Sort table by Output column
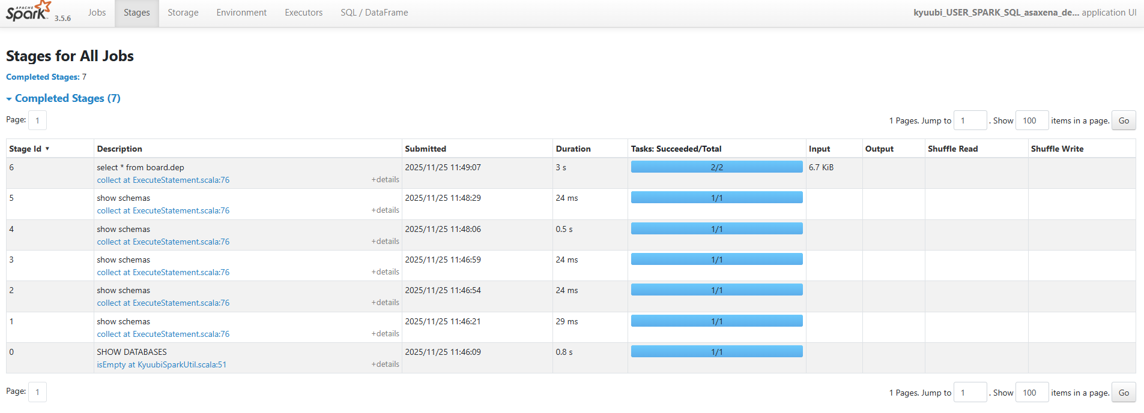Screen dimensions: 1144x413 tap(879, 149)
